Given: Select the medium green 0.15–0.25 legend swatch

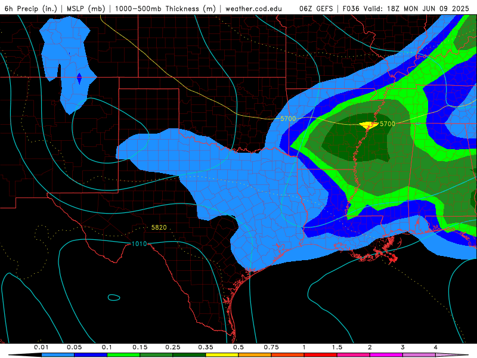Looking at the screenshot, I should coord(156,355).
